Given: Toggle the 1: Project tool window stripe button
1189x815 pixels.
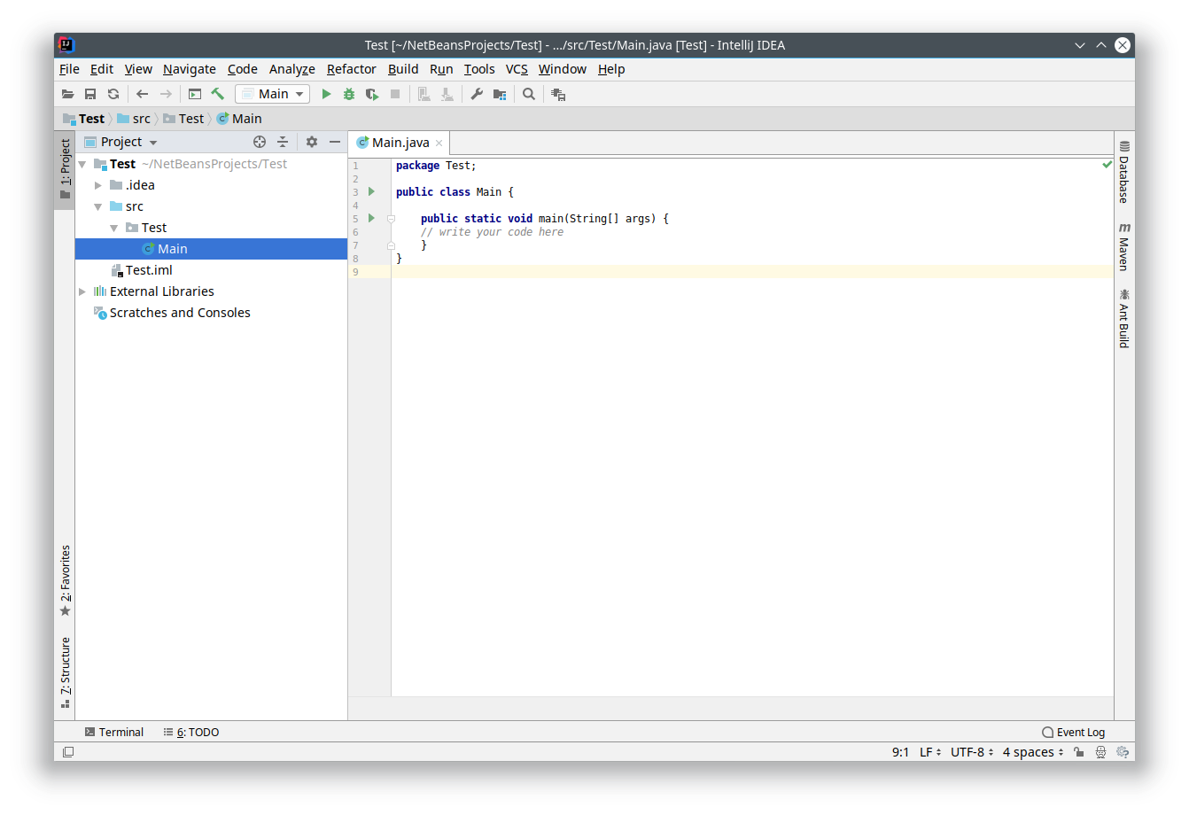Looking at the screenshot, I should coord(65,169).
